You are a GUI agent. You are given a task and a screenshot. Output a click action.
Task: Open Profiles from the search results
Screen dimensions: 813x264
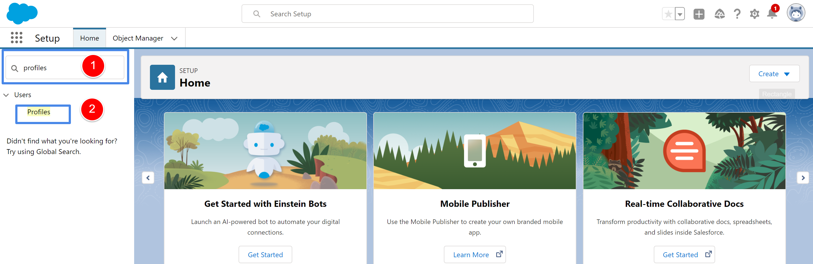click(x=38, y=112)
